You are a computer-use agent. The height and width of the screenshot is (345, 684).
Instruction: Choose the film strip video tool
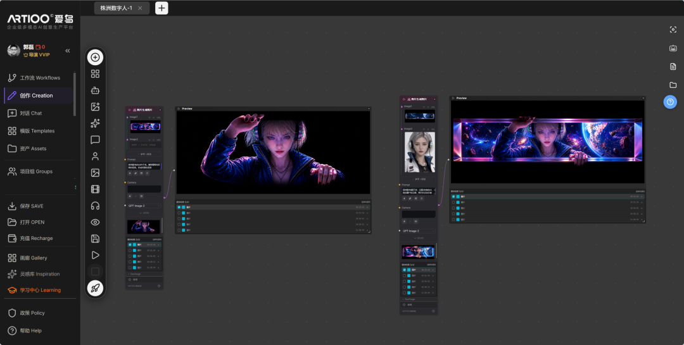[x=95, y=189]
